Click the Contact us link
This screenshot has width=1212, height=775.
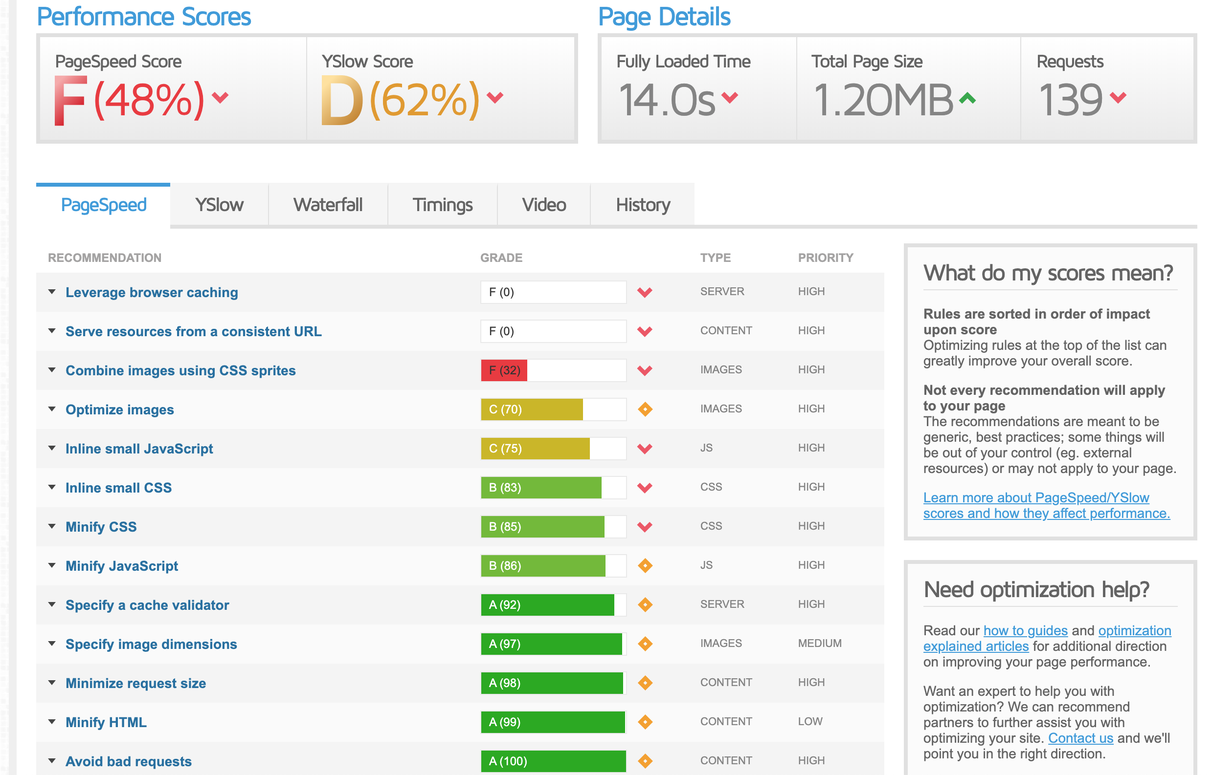pos(1080,738)
